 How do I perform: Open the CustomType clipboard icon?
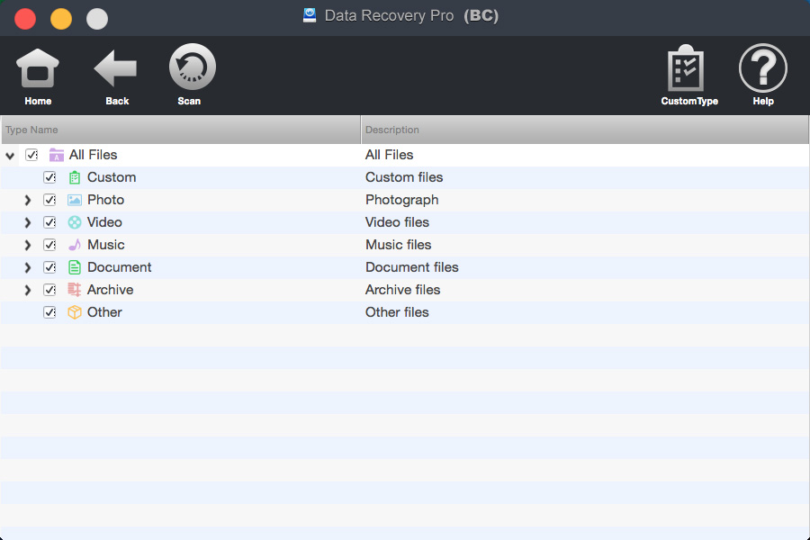[x=686, y=67]
